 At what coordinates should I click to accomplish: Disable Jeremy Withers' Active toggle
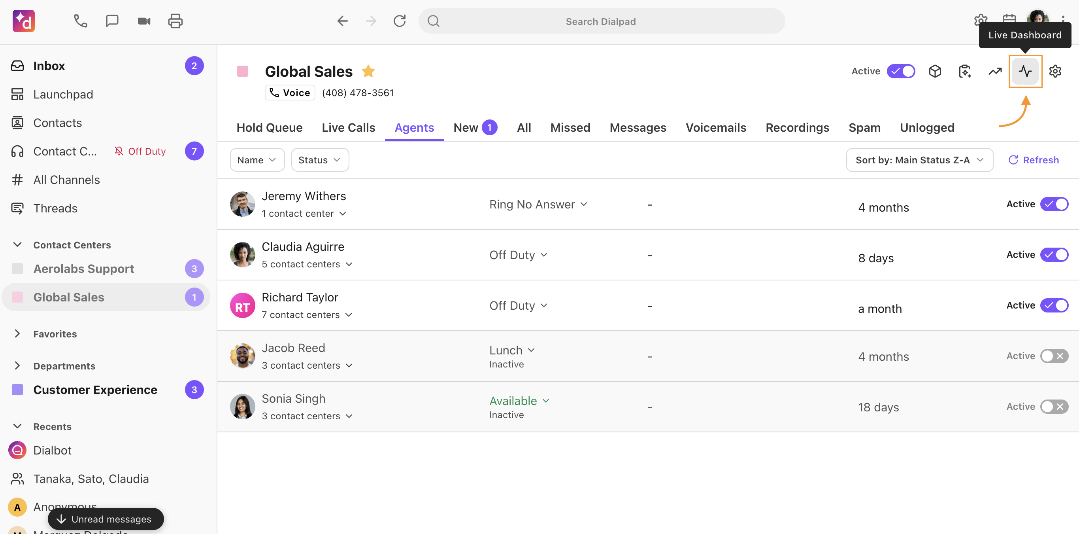click(x=1054, y=204)
